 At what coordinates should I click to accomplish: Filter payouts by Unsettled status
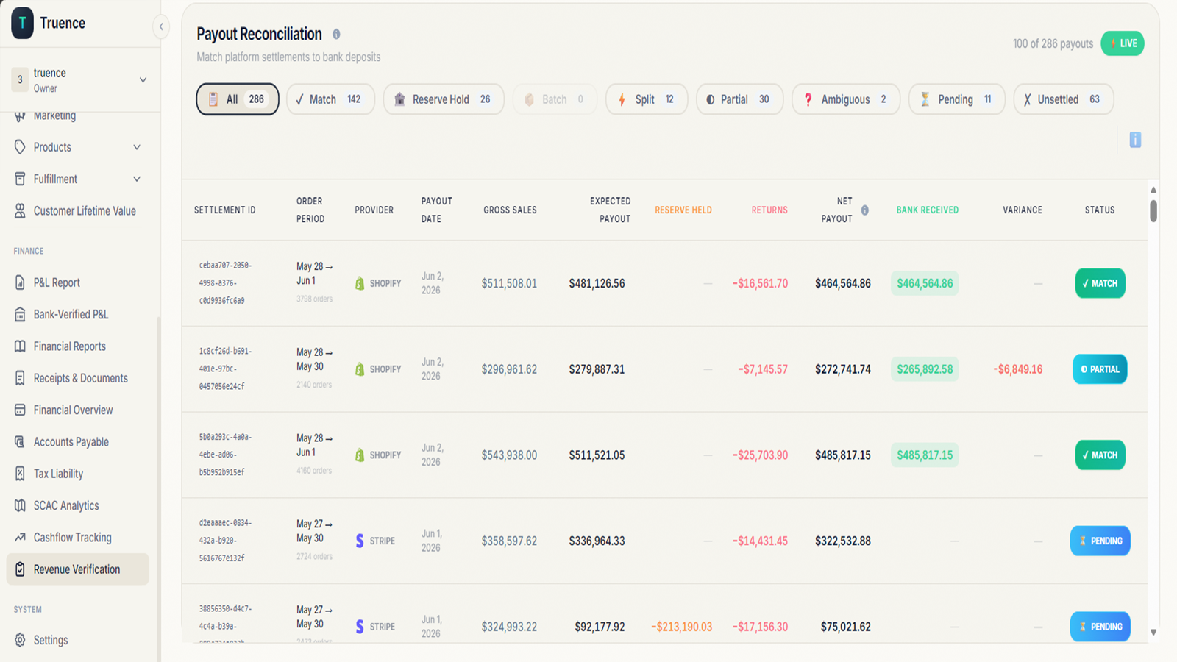pyautogui.click(x=1064, y=99)
